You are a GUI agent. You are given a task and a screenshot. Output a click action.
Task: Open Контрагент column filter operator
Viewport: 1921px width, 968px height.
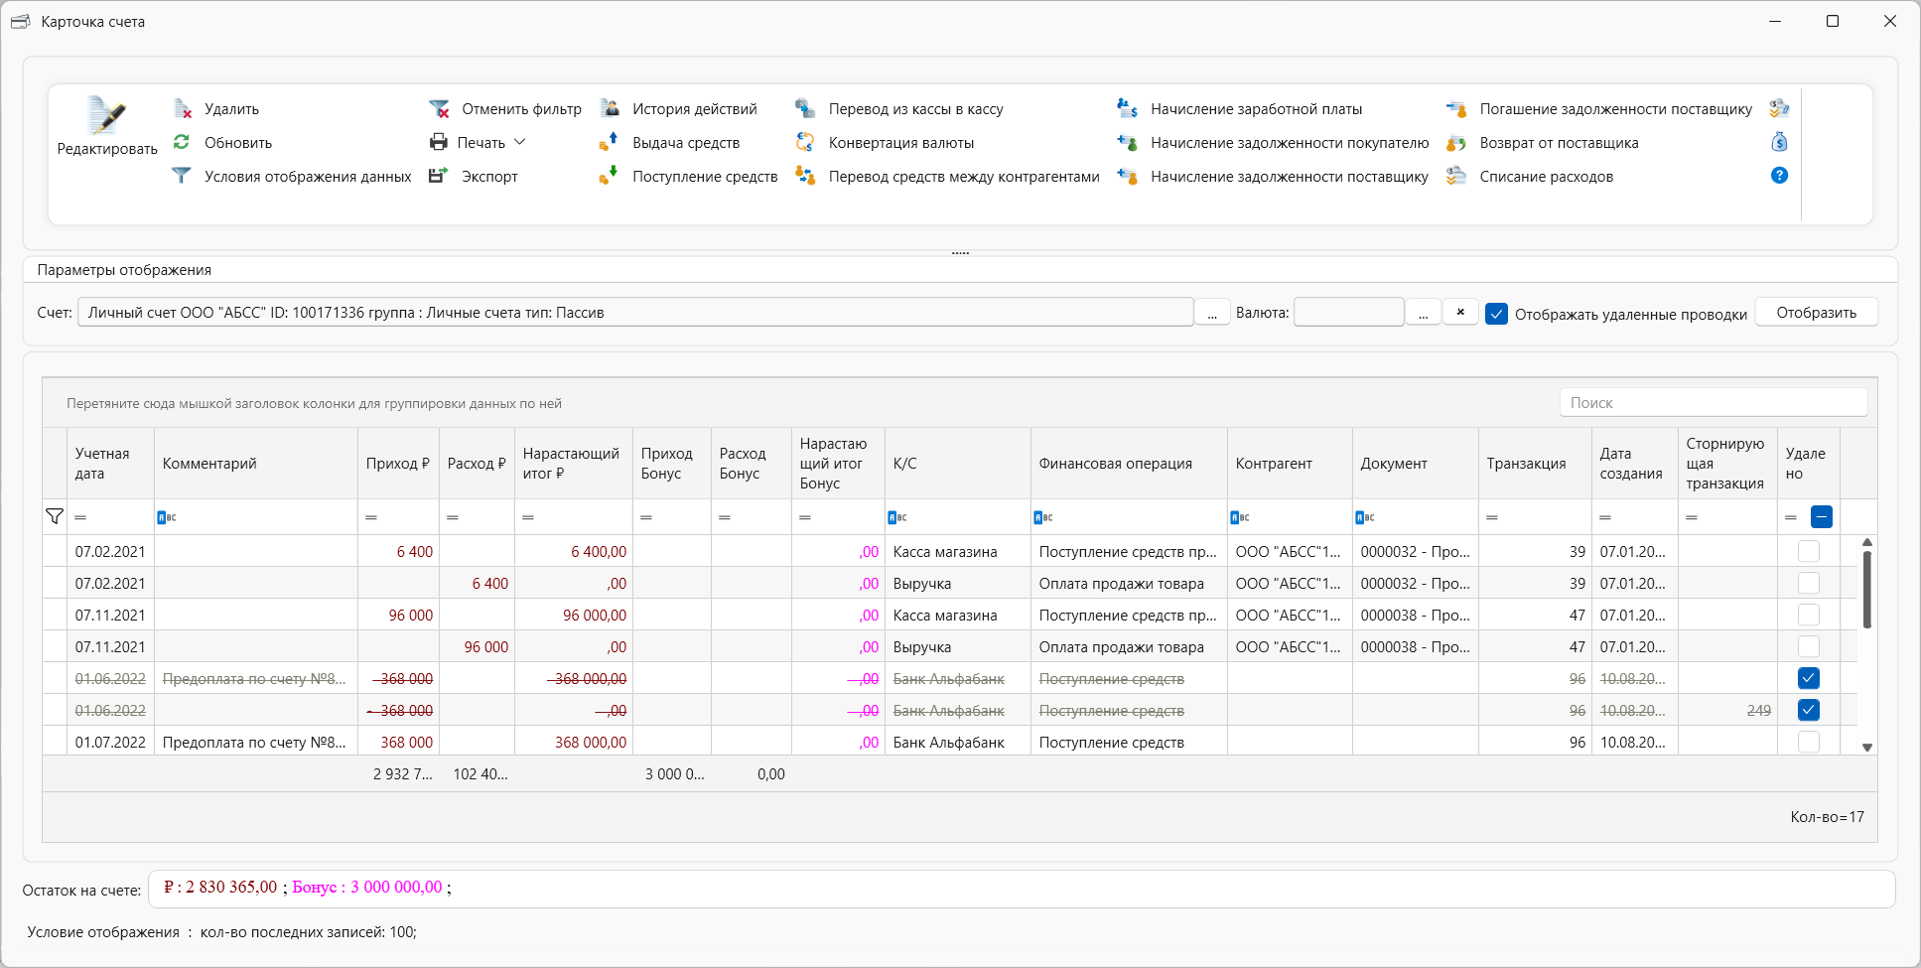pos(1240,517)
